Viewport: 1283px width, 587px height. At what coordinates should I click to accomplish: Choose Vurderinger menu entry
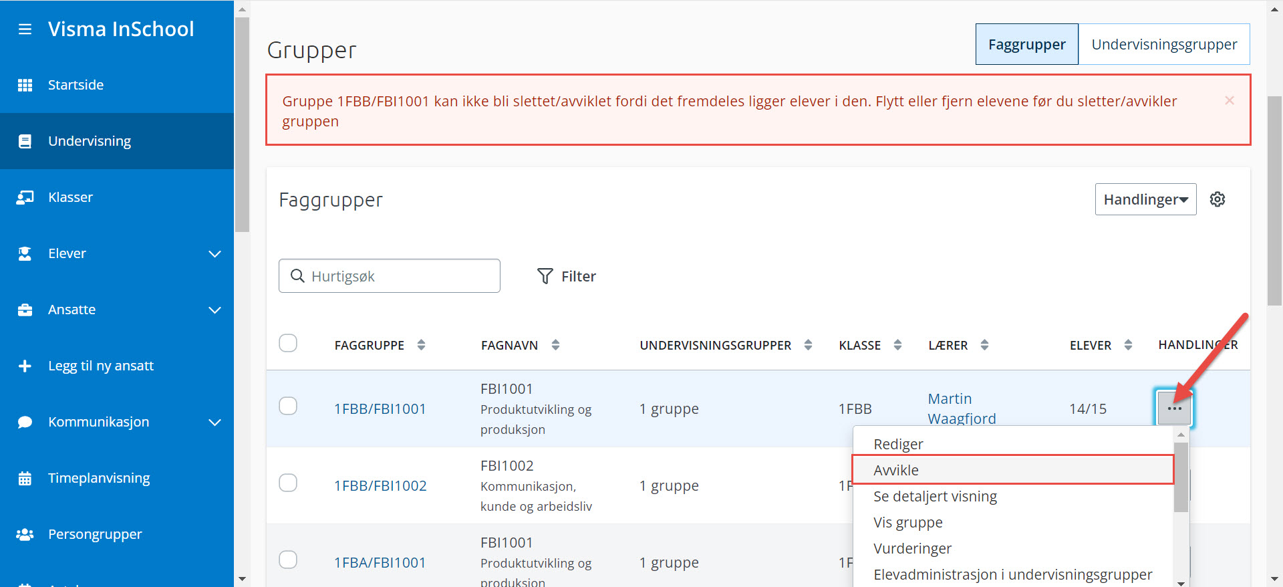click(x=1013, y=548)
